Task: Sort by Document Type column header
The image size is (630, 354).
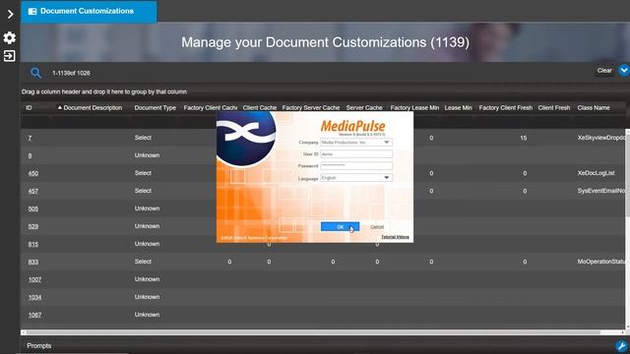Action: pos(156,108)
